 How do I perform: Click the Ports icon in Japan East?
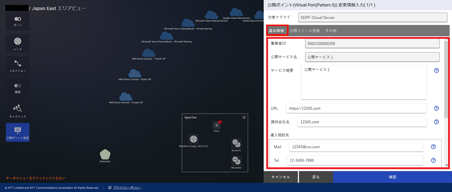(216, 125)
